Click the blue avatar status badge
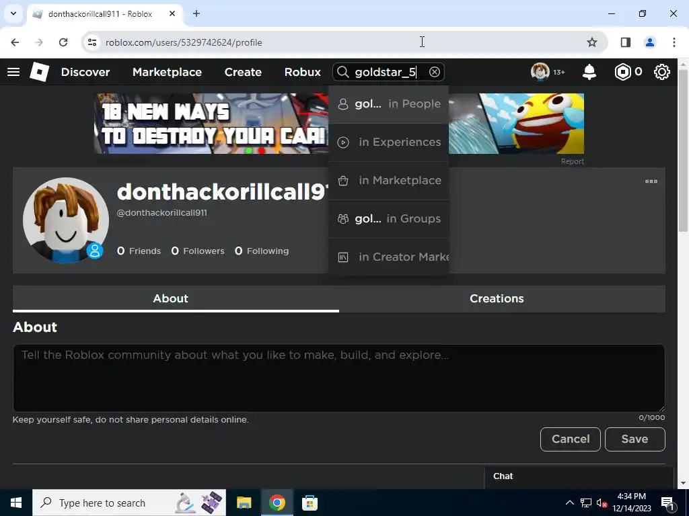 (x=94, y=251)
